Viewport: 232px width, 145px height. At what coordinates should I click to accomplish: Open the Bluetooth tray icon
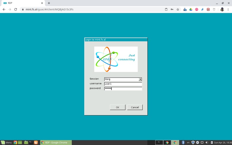[183, 142]
